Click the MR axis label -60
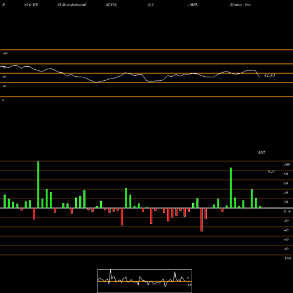This screenshot has height=293, width=293. pyautogui.click(x=286, y=240)
